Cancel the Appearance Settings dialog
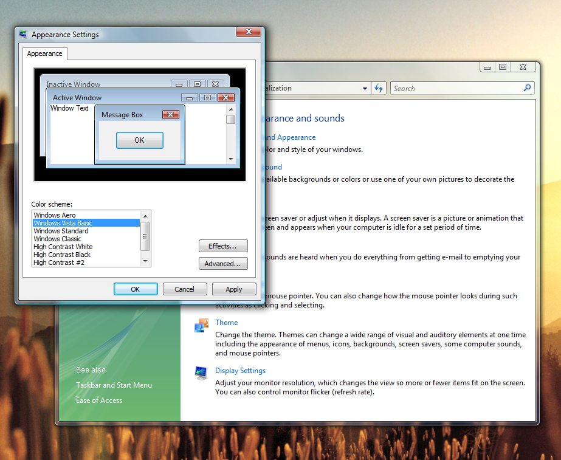This screenshot has width=561, height=460. (185, 289)
